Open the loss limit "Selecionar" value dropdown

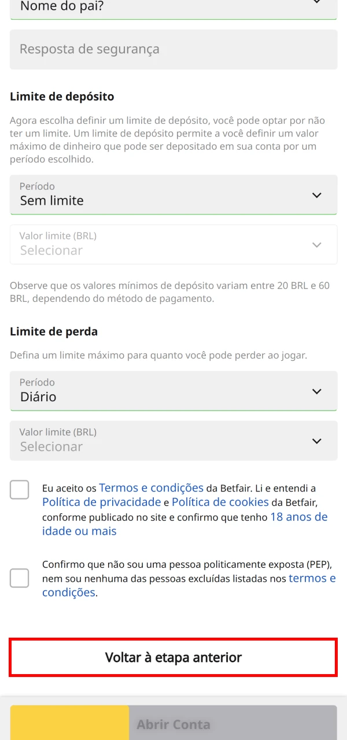click(173, 441)
